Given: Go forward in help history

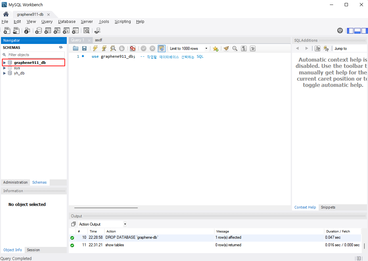Looking at the screenshot, I should [x=307, y=49].
